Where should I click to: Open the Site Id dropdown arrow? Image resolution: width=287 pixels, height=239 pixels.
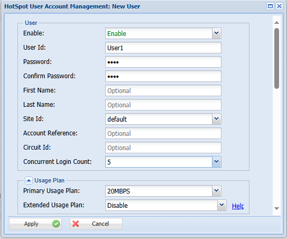tap(216, 119)
